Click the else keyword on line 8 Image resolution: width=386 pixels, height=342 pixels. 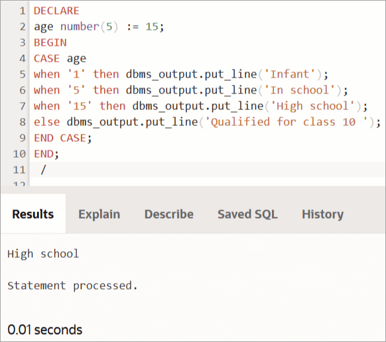coord(47,122)
